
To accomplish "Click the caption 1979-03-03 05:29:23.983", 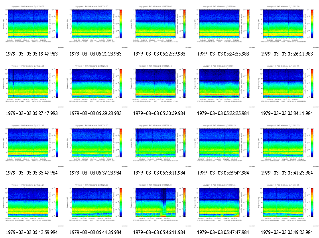I will 95,113.
